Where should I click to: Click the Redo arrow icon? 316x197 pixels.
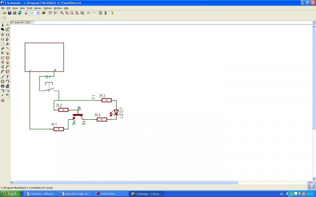[x=94, y=13]
